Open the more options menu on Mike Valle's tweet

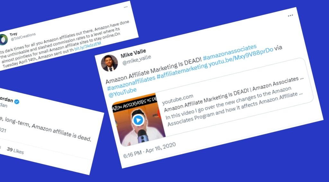[x=290, y=15]
